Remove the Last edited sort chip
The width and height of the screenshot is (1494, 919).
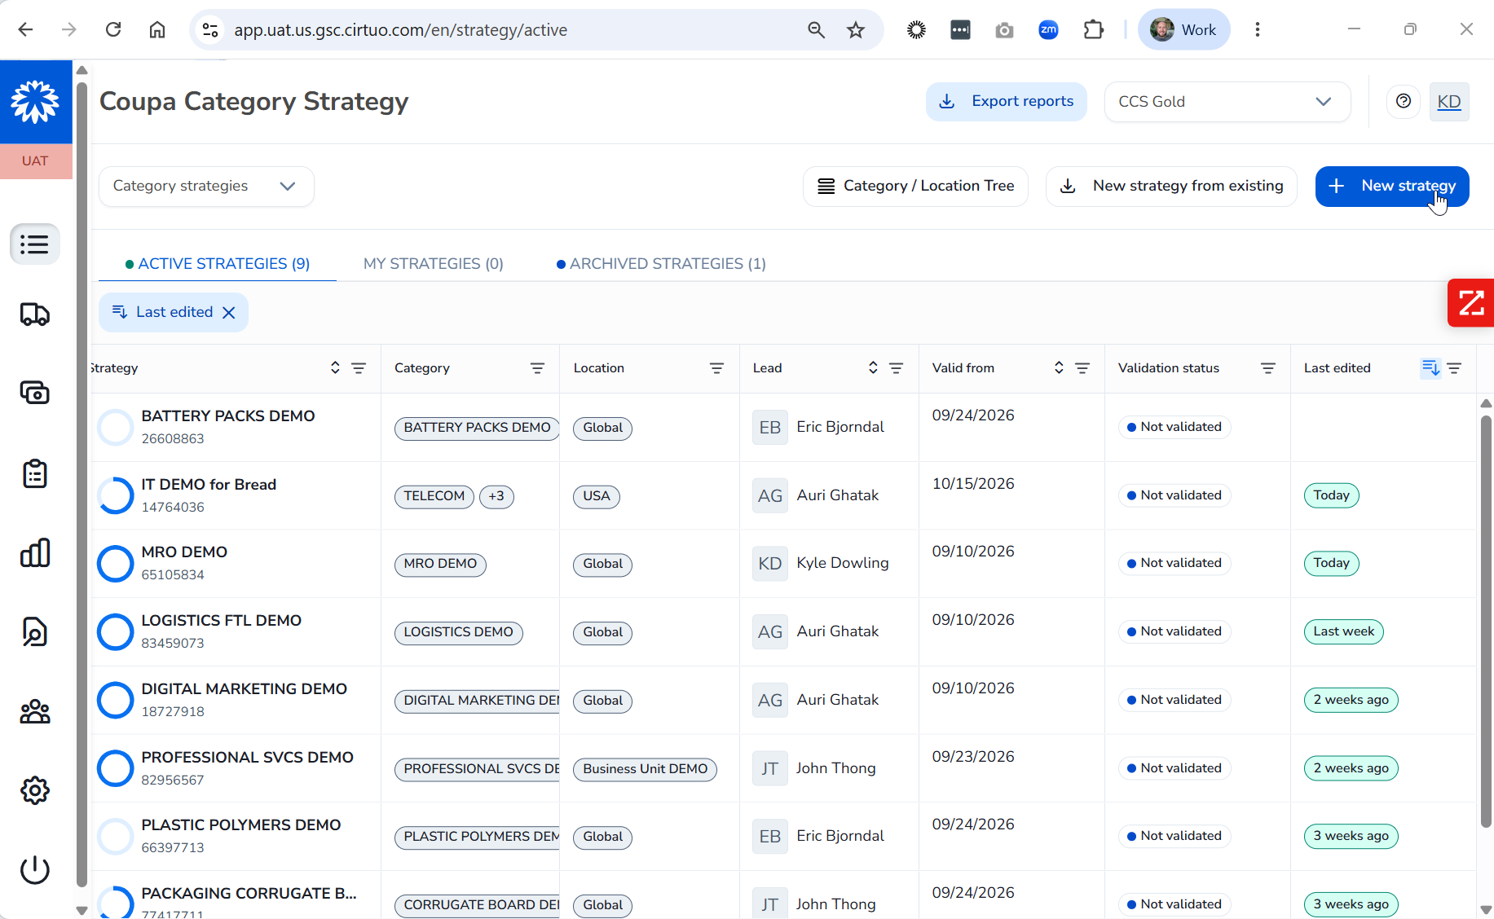click(229, 313)
